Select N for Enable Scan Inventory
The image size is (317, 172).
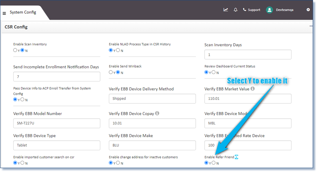click(x=23, y=50)
